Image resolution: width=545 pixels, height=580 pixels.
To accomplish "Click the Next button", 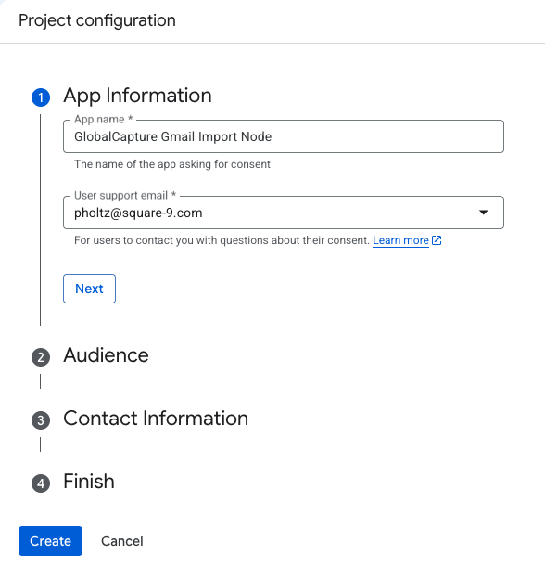I will click(x=89, y=289).
